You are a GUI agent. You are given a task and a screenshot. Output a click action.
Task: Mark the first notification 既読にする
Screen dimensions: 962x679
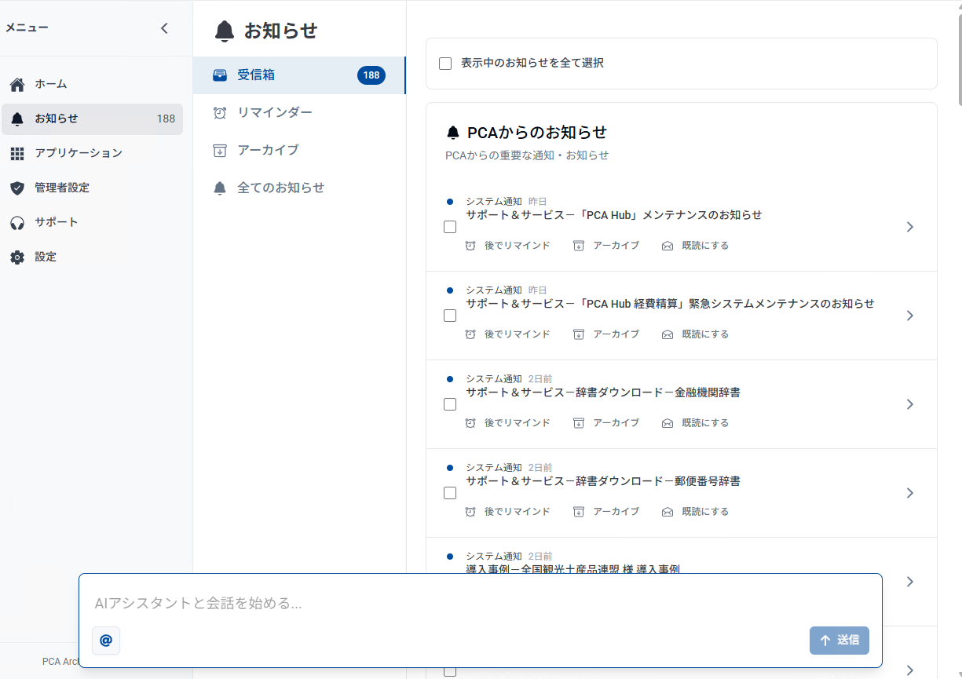click(x=695, y=245)
